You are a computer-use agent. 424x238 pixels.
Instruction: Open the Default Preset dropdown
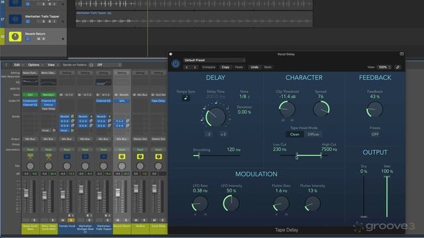coord(214,60)
